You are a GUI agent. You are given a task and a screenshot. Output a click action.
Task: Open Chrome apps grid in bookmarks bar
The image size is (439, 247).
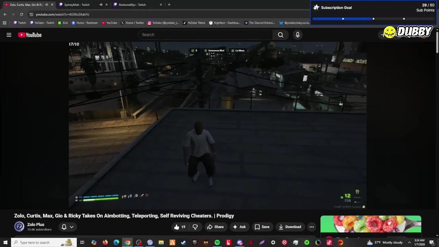tap(4, 23)
